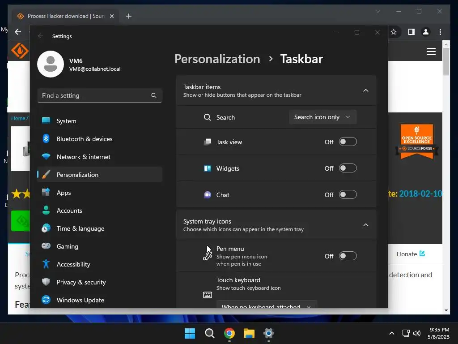Open Chrome side panel icon
This screenshot has height=344, width=458.
click(411, 32)
